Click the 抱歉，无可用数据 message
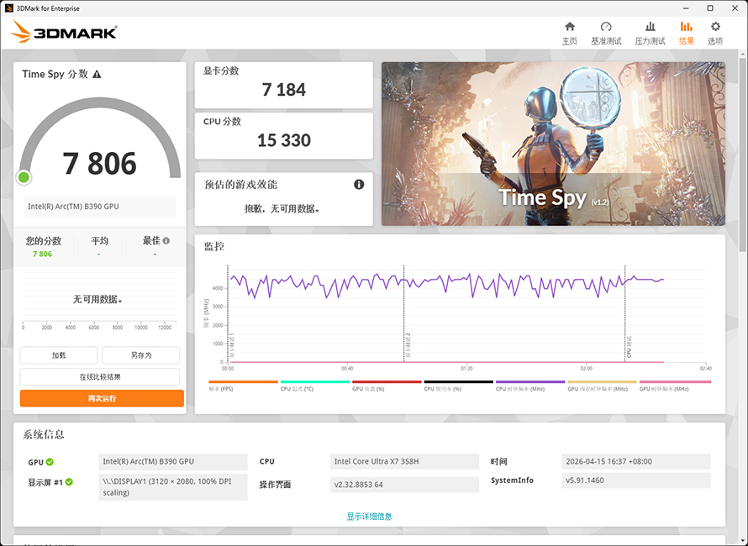This screenshot has height=546, width=748. coord(282,209)
